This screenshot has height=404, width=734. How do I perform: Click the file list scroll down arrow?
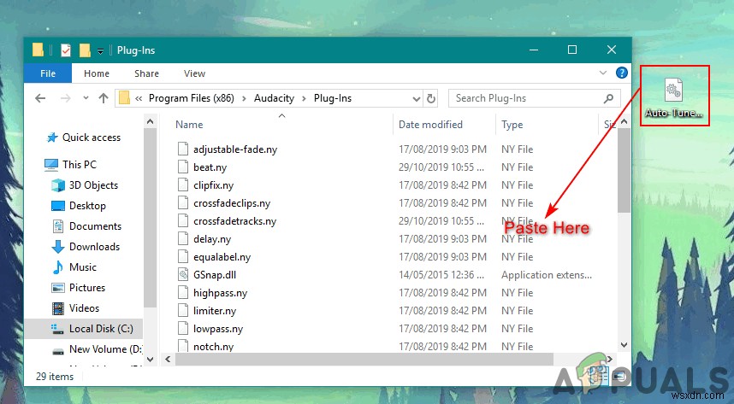(x=624, y=345)
